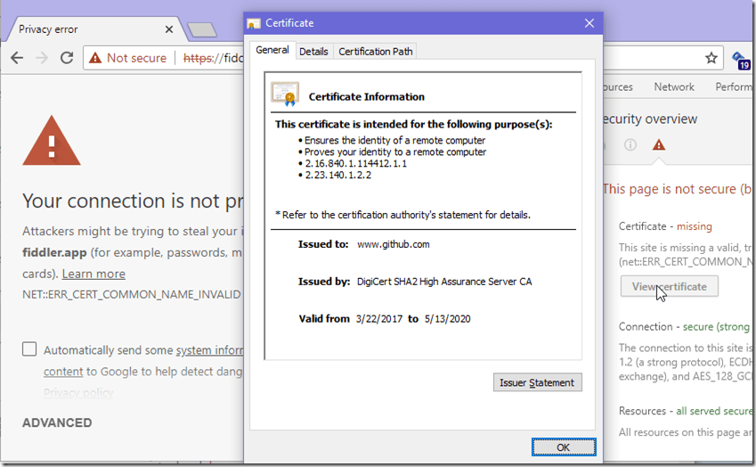Click the forward navigation arrow
Image resolution: width=756 pixels, height=467 pixels.
(x=42, y=58)
